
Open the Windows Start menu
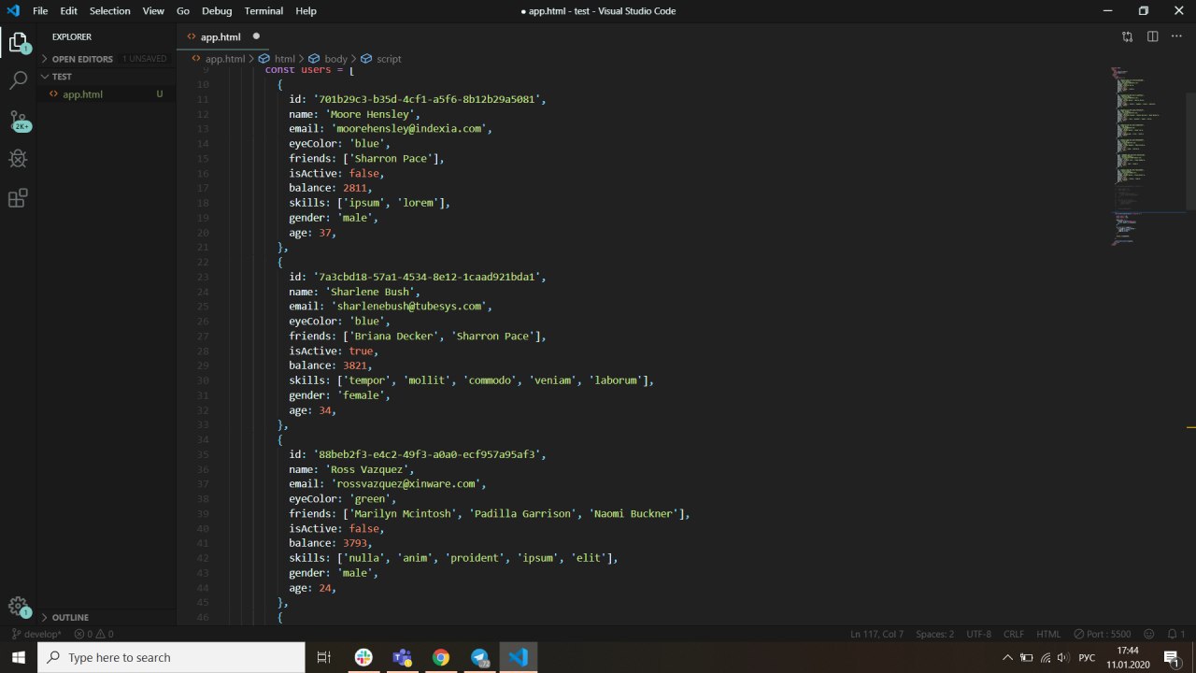click(x=19, y=657)
